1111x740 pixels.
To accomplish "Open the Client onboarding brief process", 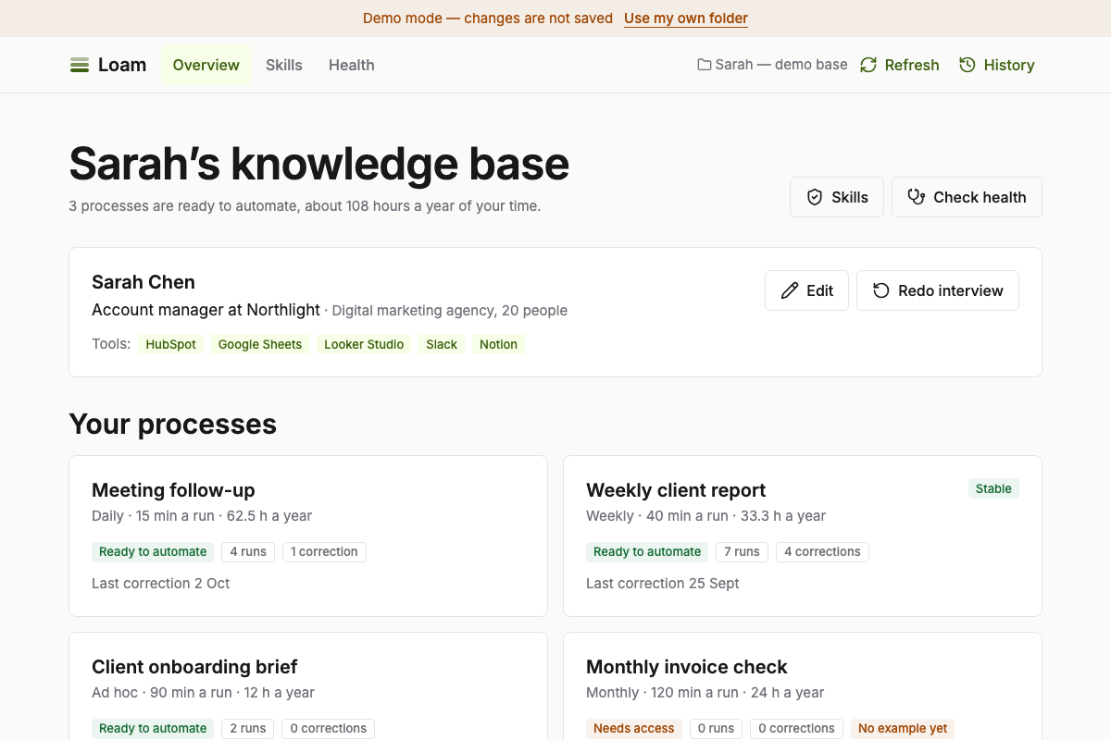I will click(308, 686).
